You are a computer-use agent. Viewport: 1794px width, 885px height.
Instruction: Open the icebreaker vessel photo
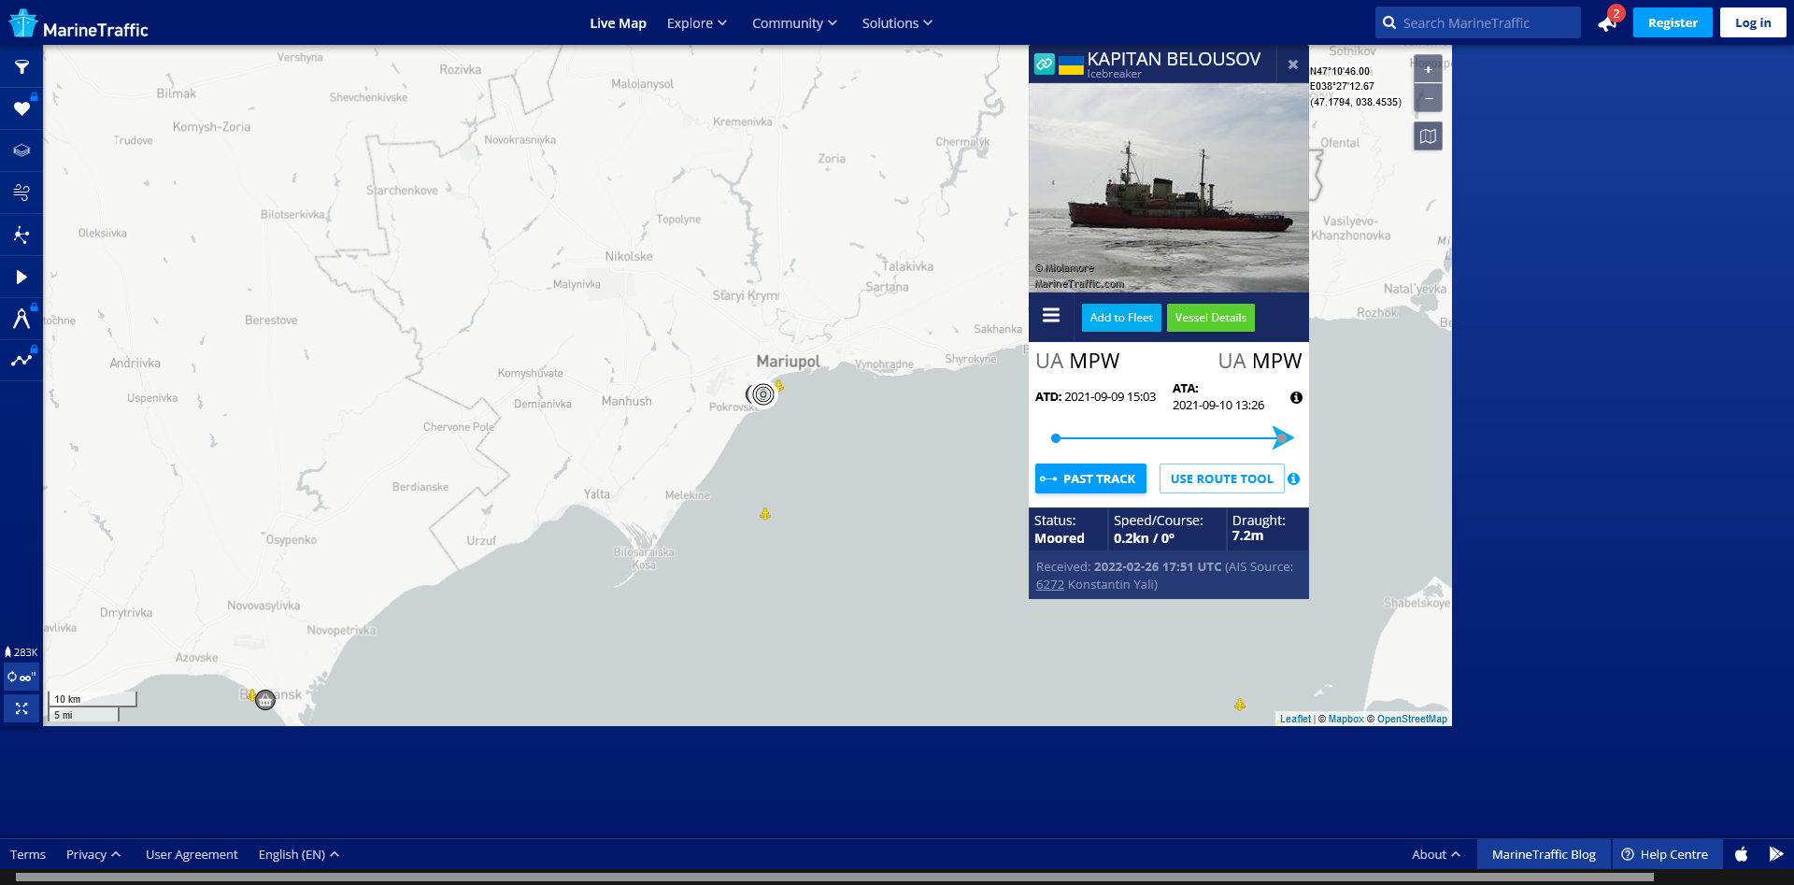(x=1169, y=188)
